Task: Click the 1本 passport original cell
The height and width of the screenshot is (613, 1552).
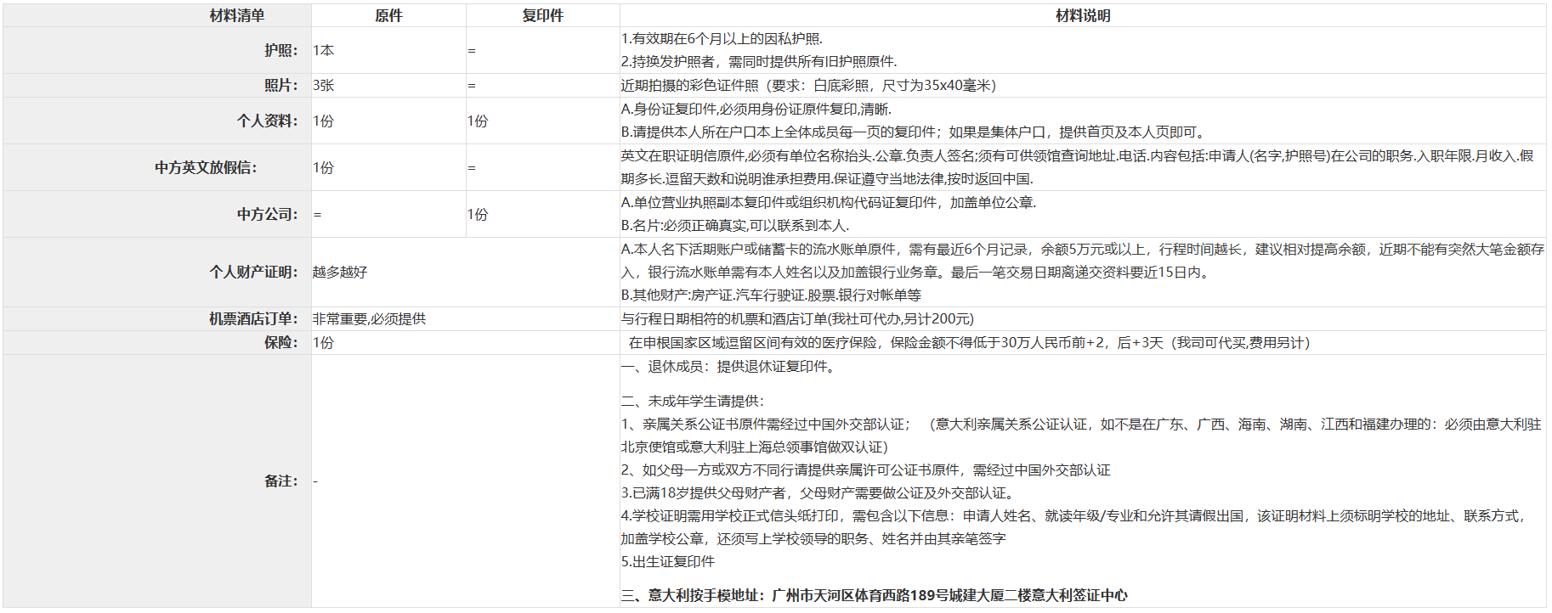Action: click(324, 50)
